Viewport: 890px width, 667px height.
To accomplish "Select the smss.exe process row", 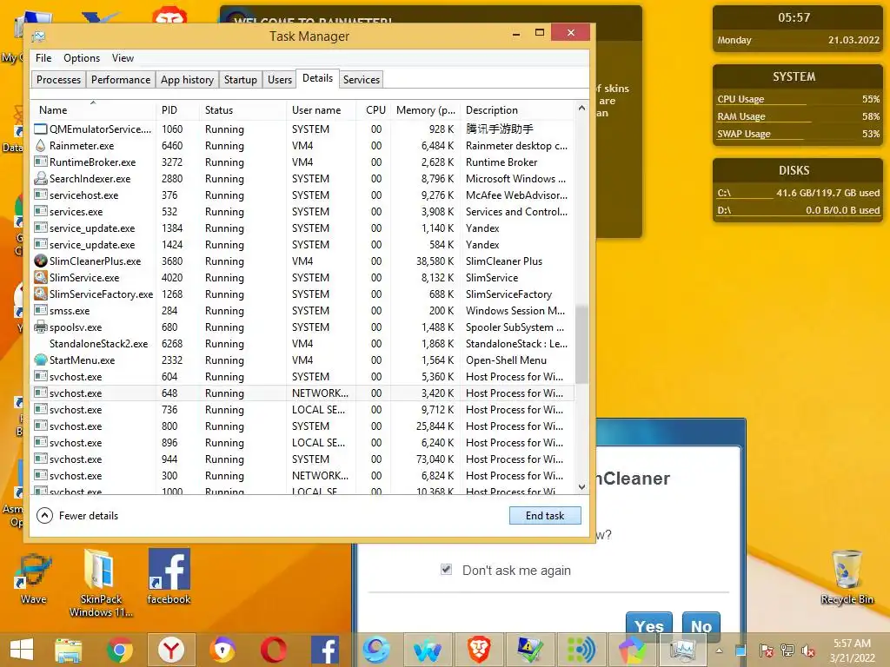I will coord(303,311).
